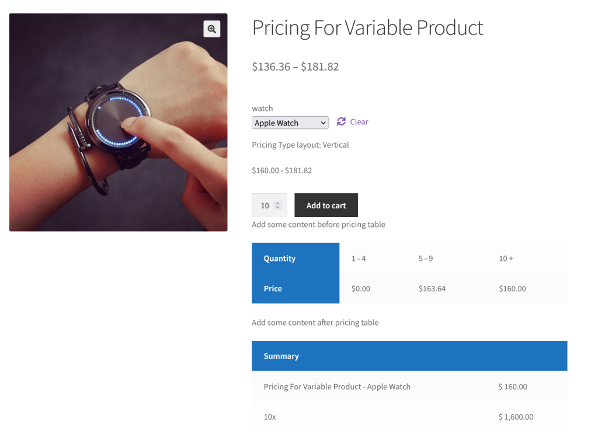Click the Clear variation link
Viewport: 598px width, 433px height.
click(359, 121)
